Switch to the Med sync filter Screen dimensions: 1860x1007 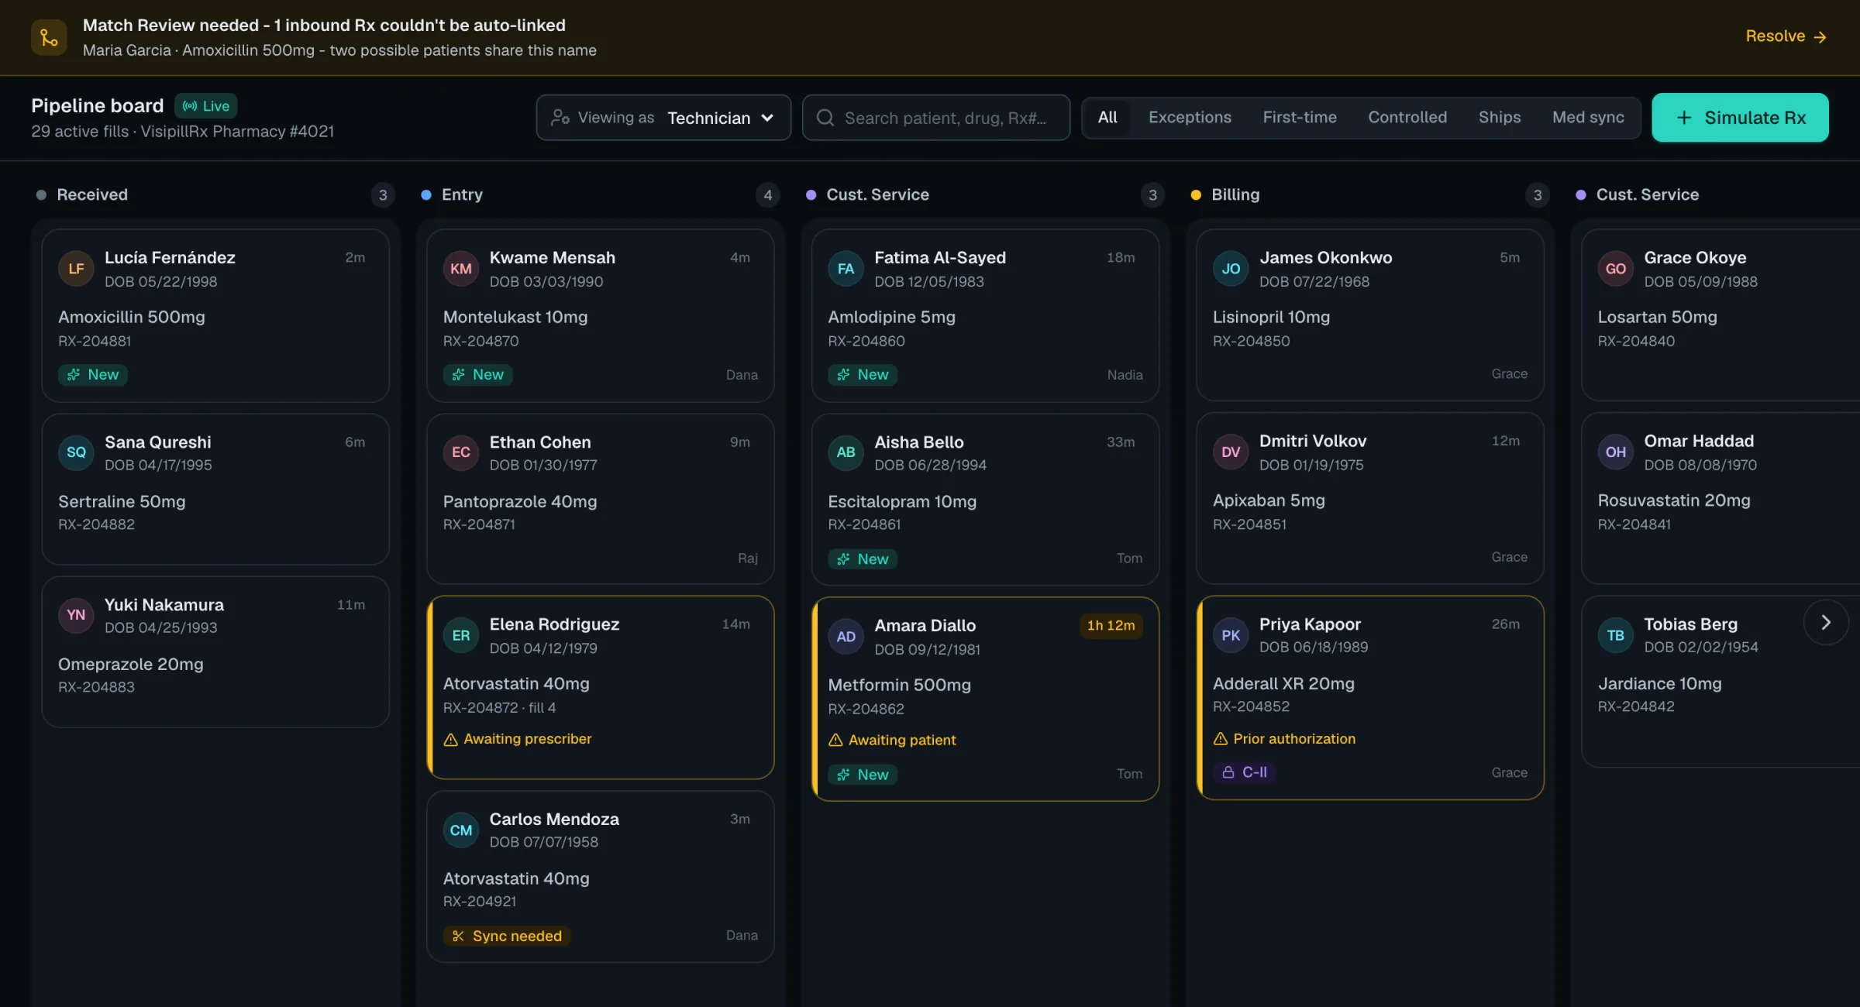click(x=1588, y=117)
